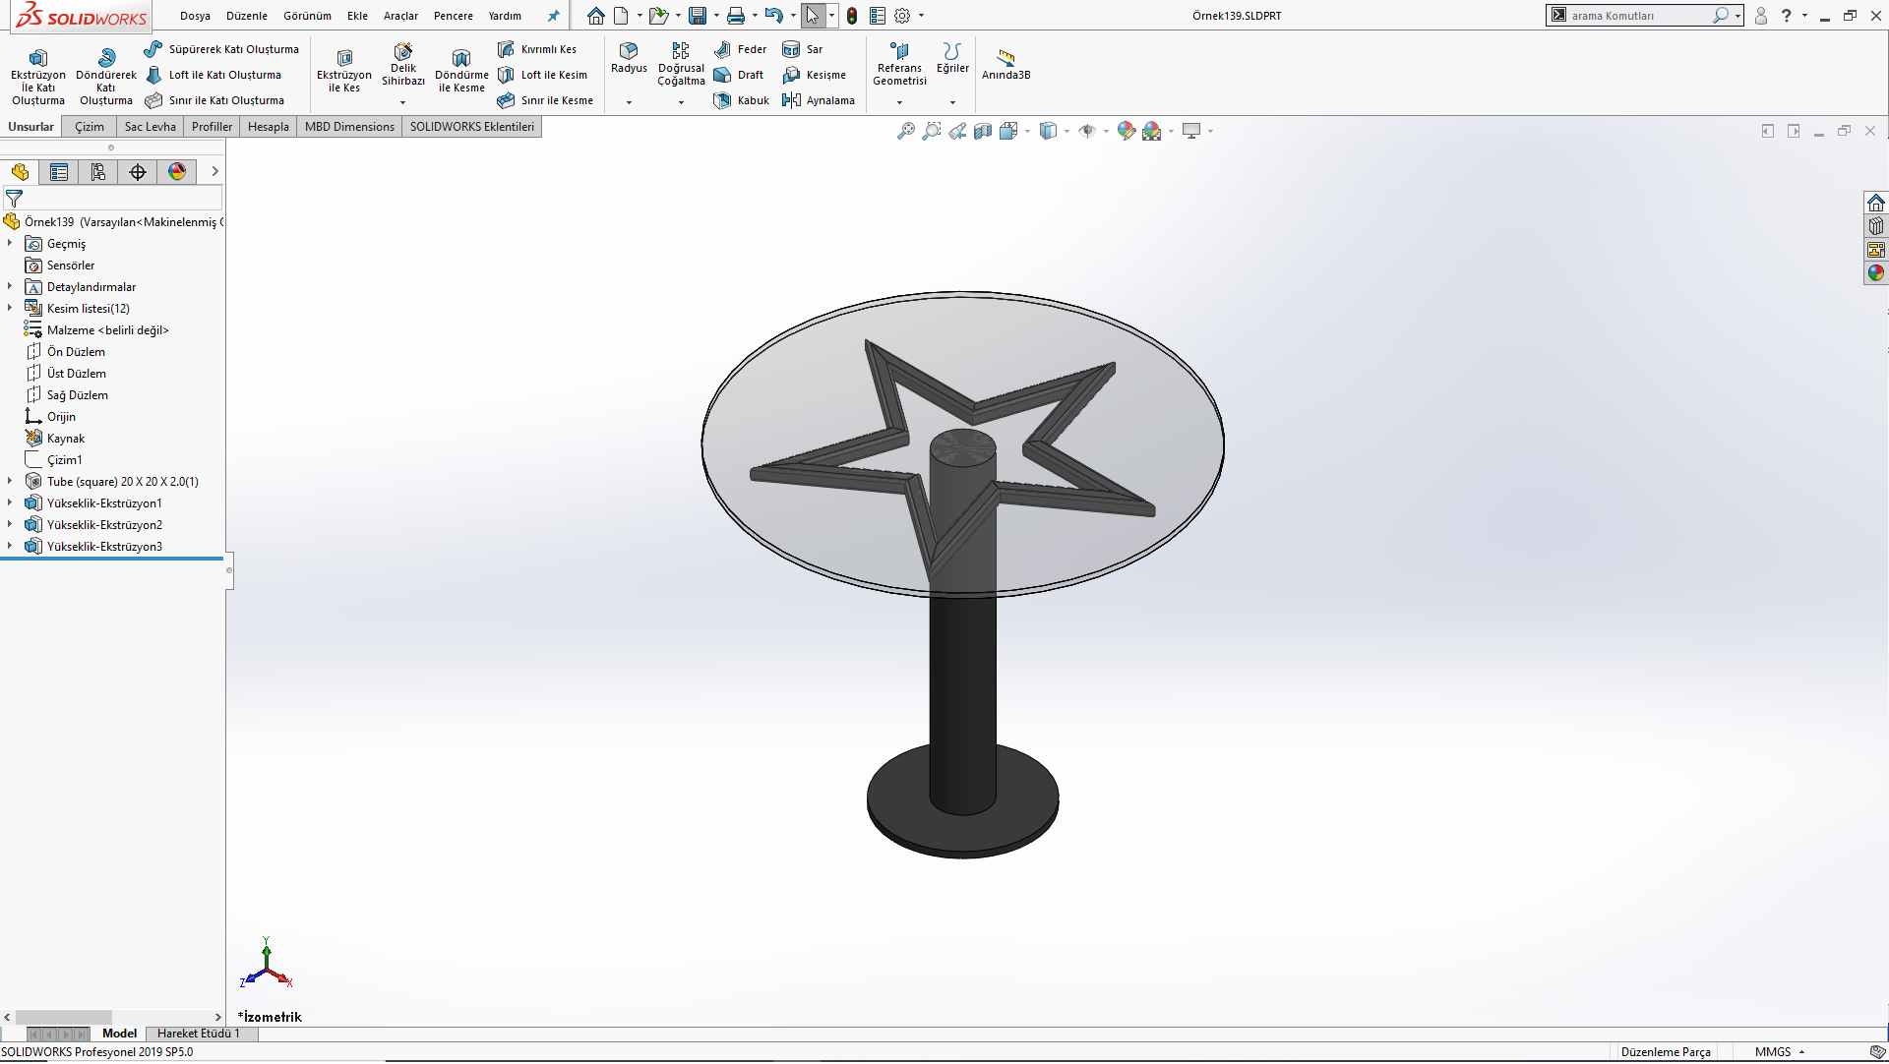Select Sağ Düzlem plane
The width and height of the screenshot is (1889, 1064).
tap(67, 395)
